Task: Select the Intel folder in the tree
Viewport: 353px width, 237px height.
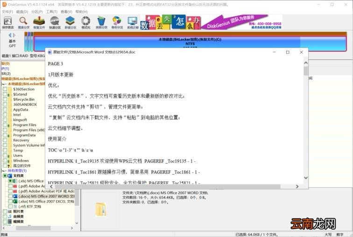Action: tap(17, 114)
